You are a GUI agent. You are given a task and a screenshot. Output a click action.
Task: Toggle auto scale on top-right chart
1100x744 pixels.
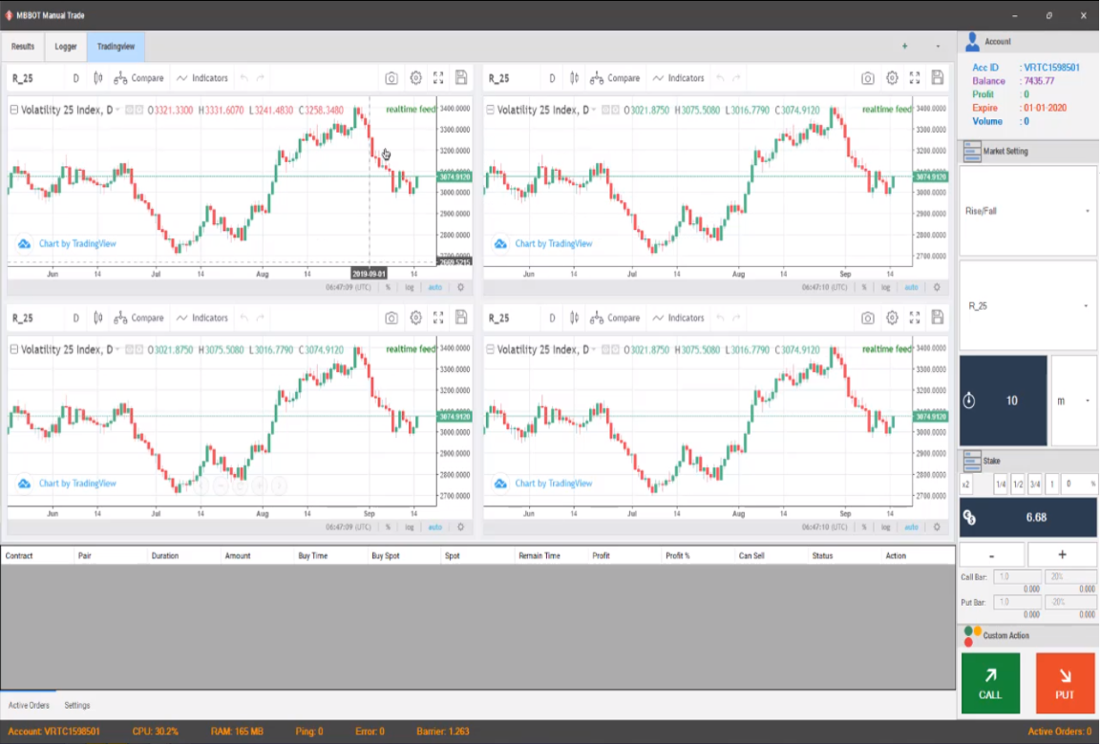(x=911, y=287)
